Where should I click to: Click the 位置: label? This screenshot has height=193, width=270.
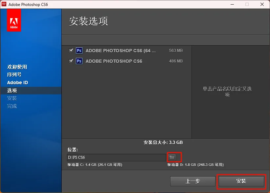(x=73, y=150)
